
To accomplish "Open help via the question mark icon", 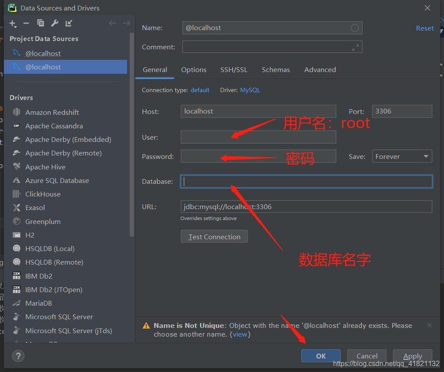I will point(18,356).
